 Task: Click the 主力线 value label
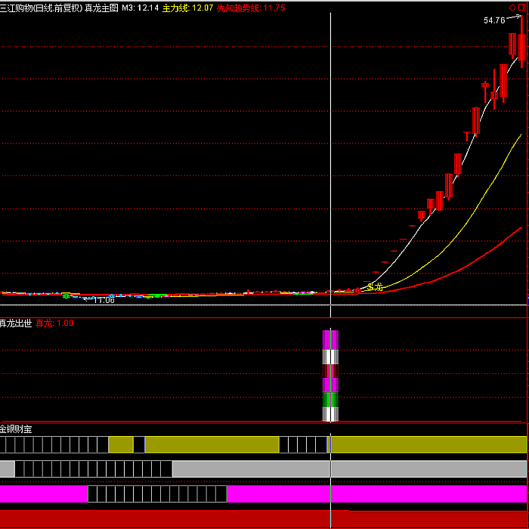click(x=187, y=8)
